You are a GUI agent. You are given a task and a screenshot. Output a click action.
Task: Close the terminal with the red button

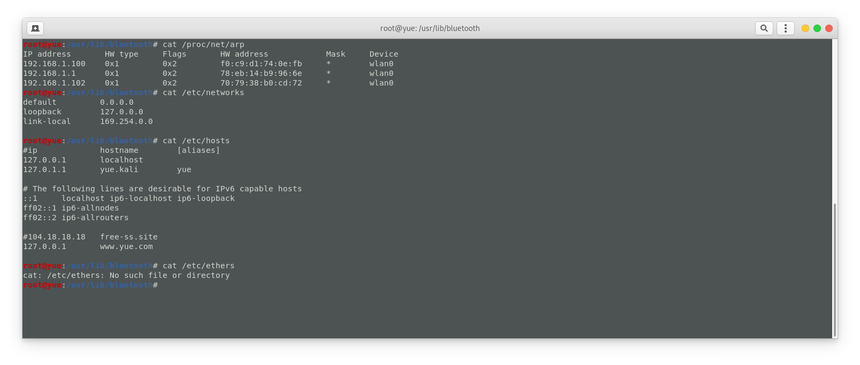pos(829,28)
